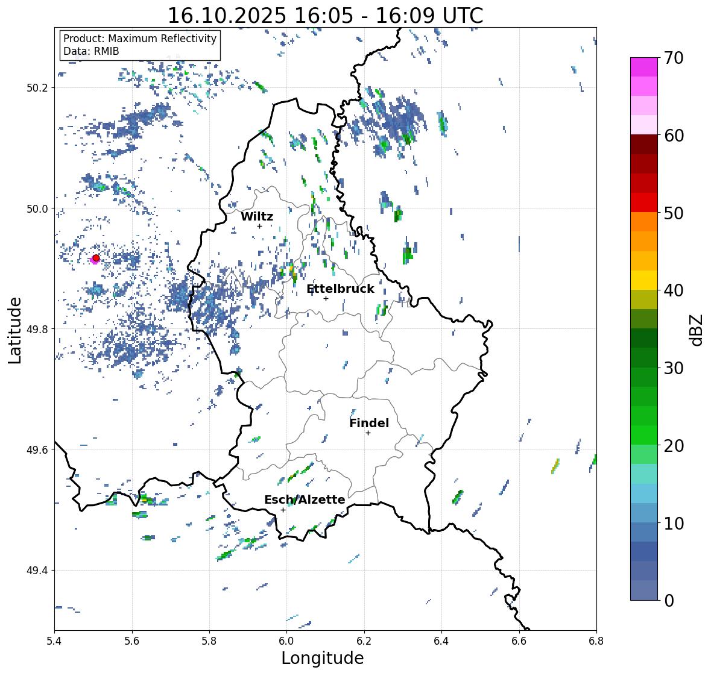Click the cross marker below Wiltz

point(259,226)
